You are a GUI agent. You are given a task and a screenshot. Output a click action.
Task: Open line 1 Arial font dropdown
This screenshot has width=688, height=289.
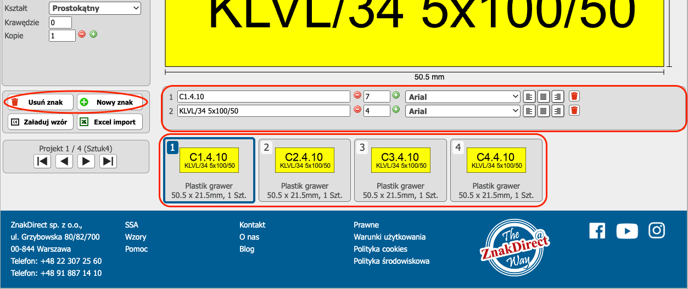tap(462, 97)
